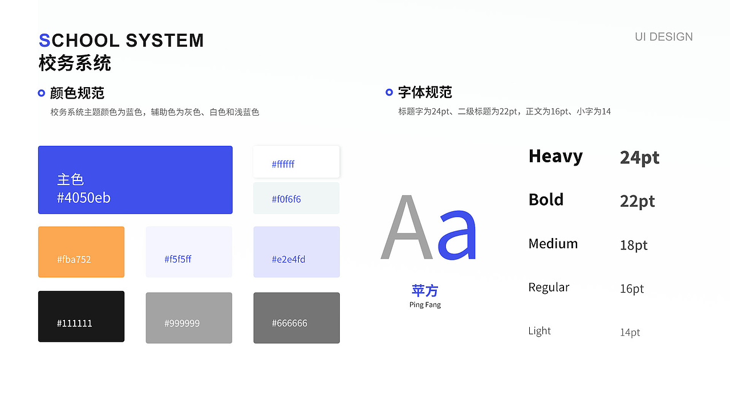Click the blue 苹方 font name

click(425, 291)
